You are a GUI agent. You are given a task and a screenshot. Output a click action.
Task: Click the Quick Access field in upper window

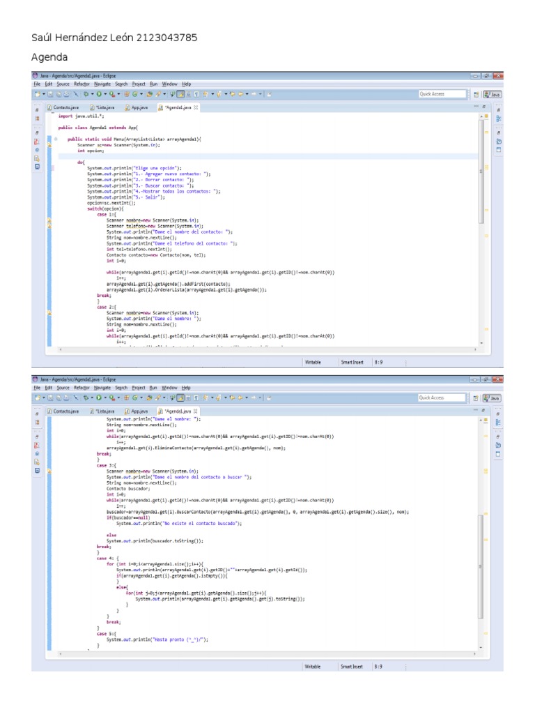442,93
